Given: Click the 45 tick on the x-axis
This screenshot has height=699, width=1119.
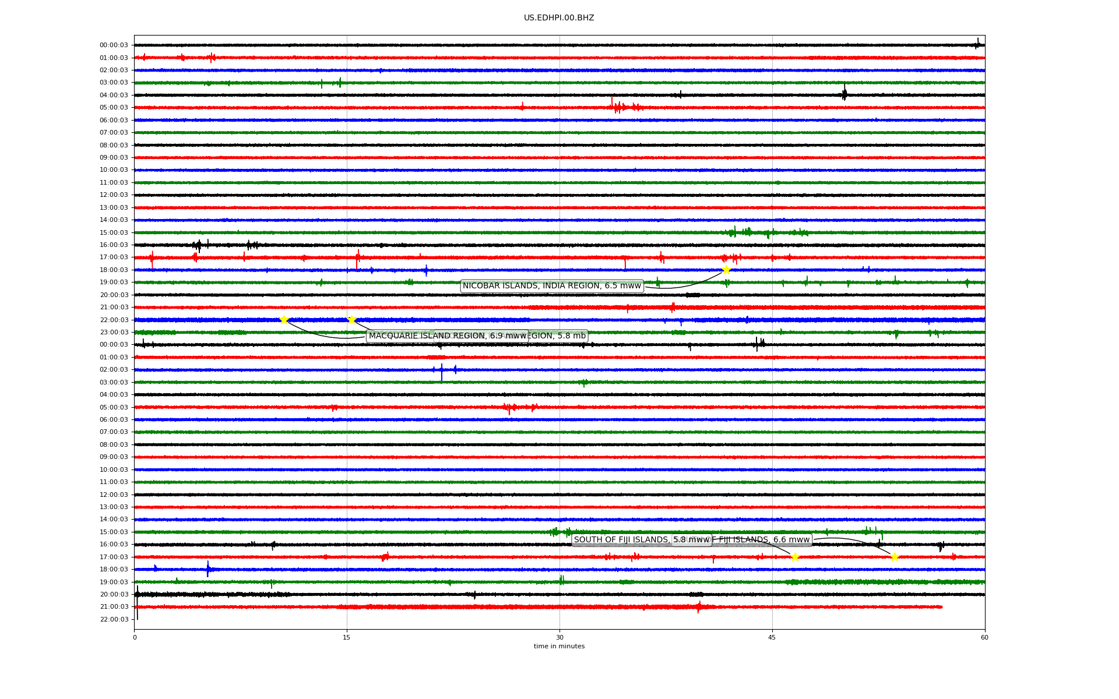Looking at the screenshot, I should click(x=772, y=637).
